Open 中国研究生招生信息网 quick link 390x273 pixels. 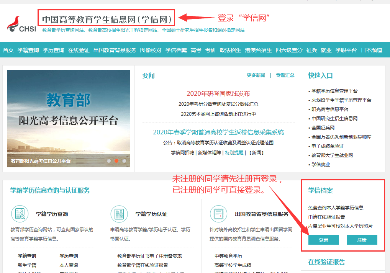[x=334, y=119]
